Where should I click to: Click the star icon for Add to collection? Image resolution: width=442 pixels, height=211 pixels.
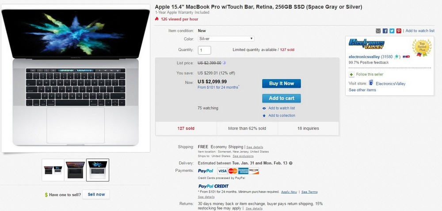coord(264,115)
